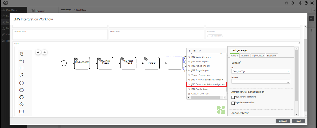Image resolution: width=317 pixels, height=128 pixels.
Task: Click the plus button behind the dialog
Action: pos(311,19)
